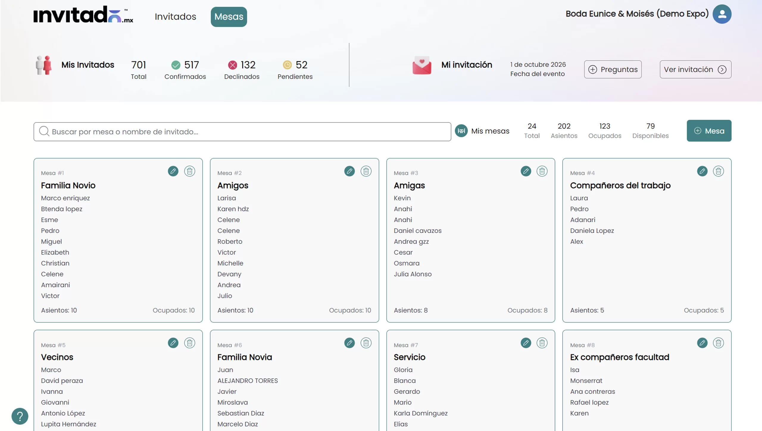Screen dimensions: 762x431
Task: Click the 52 Pendientes counter
Action: click(295, 70)
